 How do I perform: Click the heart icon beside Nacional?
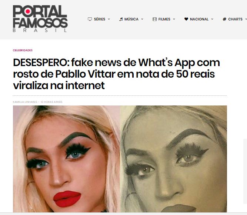pyautogui.click(x=186, y=19)
